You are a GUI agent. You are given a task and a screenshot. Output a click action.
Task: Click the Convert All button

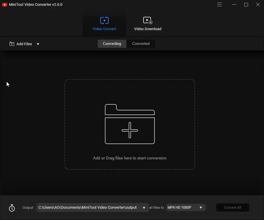(x=233, y=208)
